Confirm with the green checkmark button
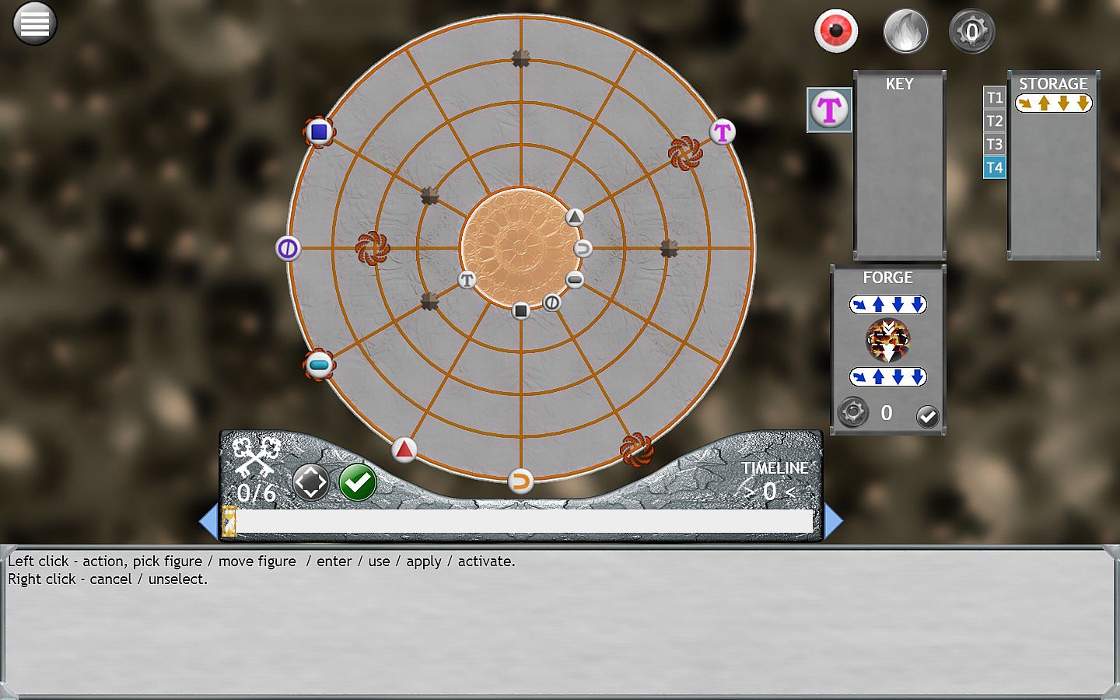This screenshot has height=700, width=1120. pyautogui.click(x=358, y=483)
